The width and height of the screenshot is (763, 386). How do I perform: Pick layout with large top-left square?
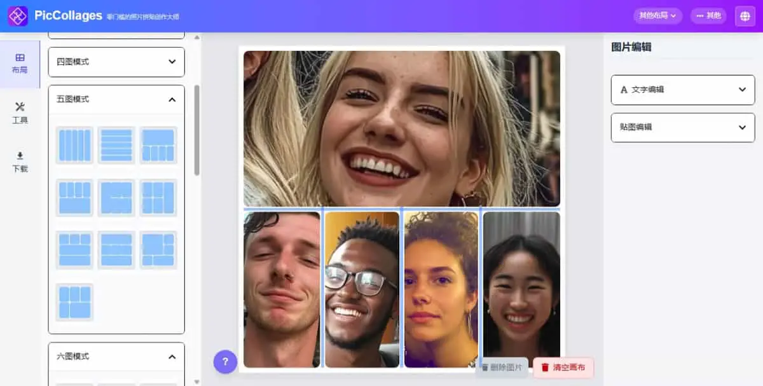[x=158, y=249]
